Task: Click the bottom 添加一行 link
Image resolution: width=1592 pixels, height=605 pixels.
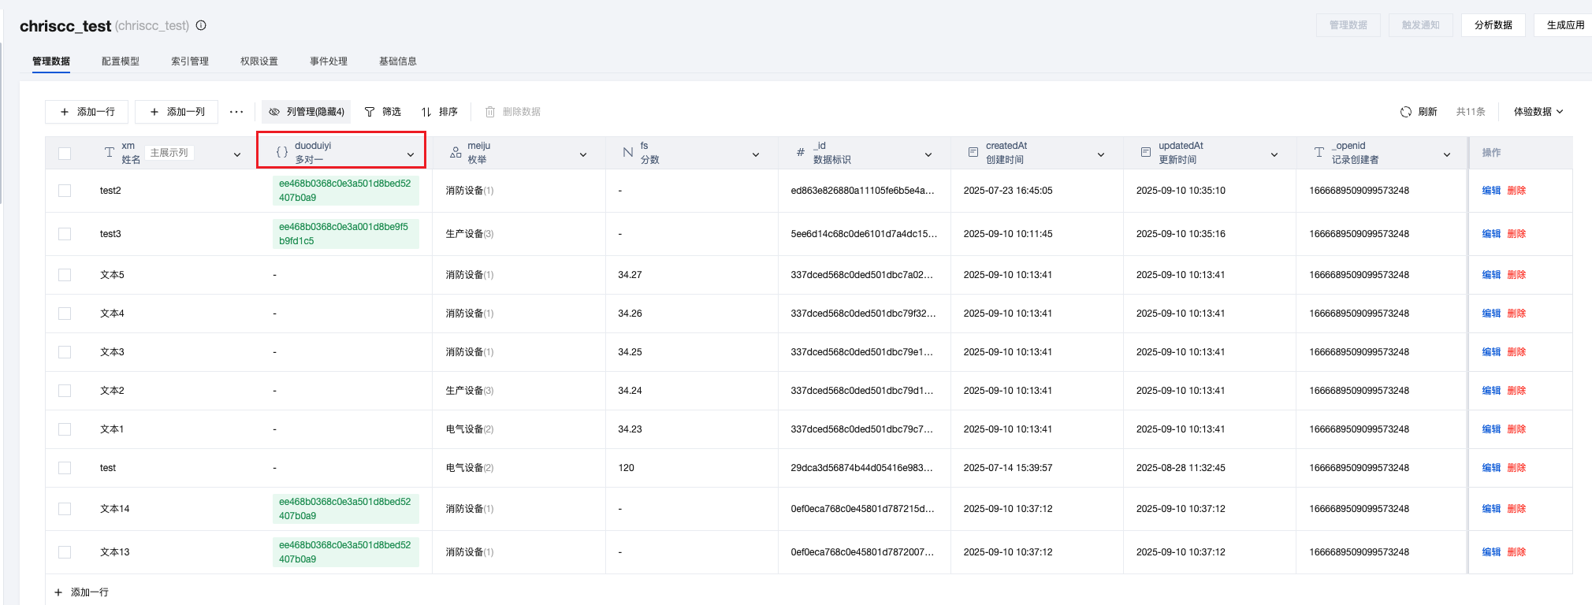Action: click(81, 592)
